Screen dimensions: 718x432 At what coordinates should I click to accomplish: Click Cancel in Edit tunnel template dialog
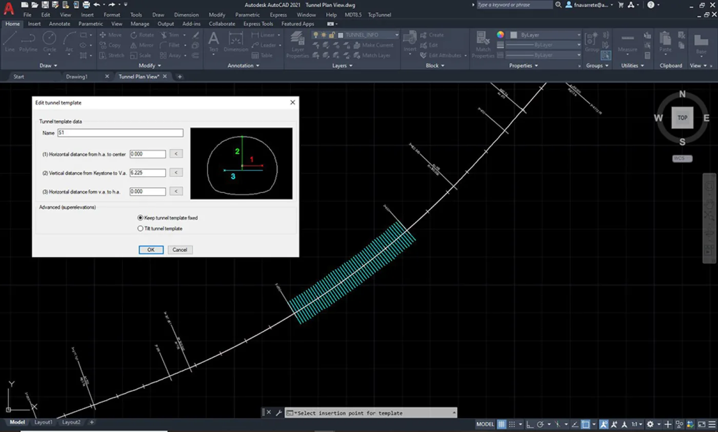pos(180,250)
